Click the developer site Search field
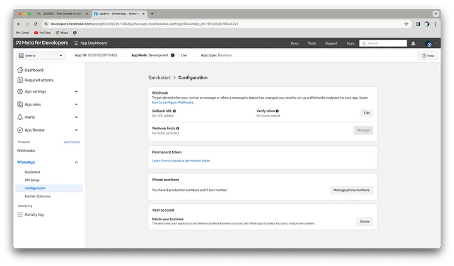This screenshot has width=454, height=266. click(x=383, y=43)
